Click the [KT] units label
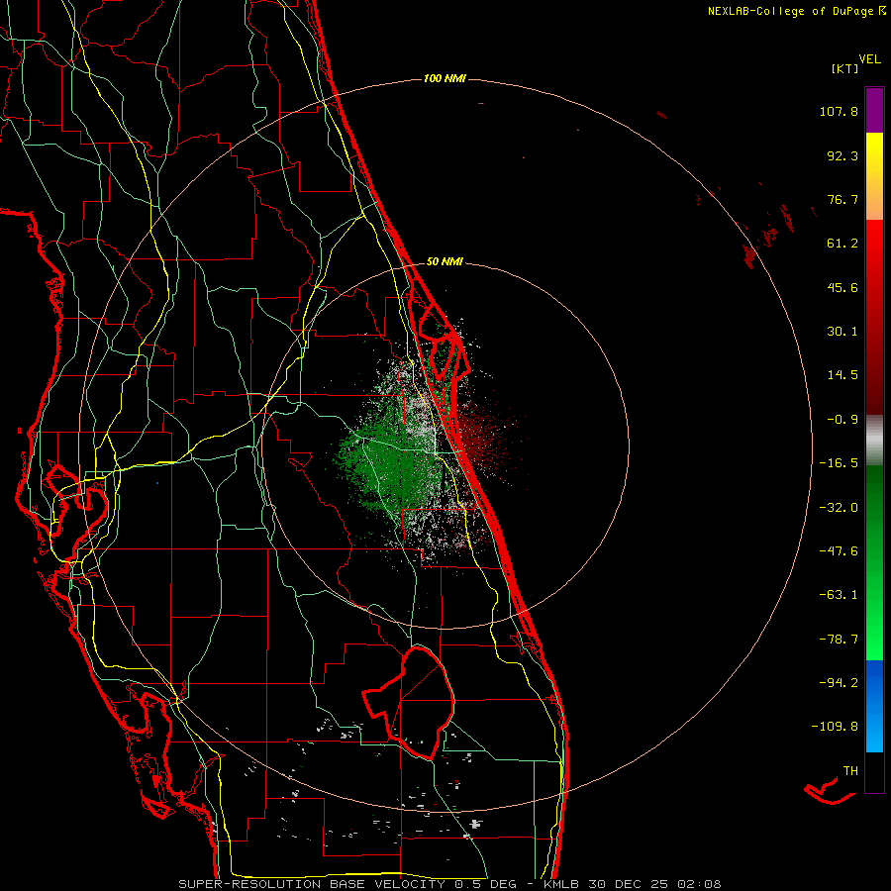 (844, 68)
